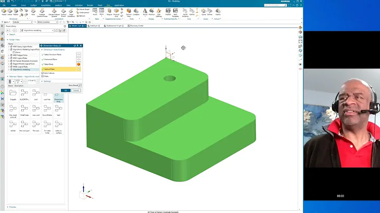
Task: Click Advisor tool in ribbon
Action: point(218,12)
